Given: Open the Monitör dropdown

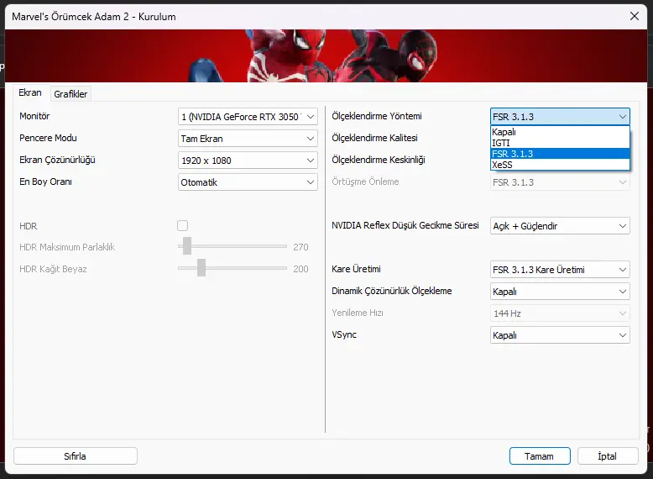Looking at the screenshot, I should coord(248,117).
